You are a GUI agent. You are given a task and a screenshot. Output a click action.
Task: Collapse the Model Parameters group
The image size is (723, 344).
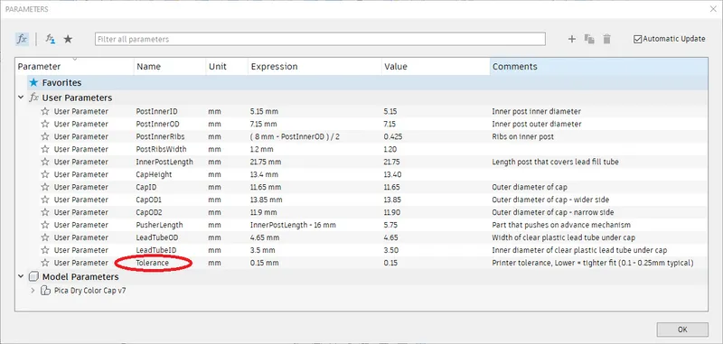(x=21, y=277)
